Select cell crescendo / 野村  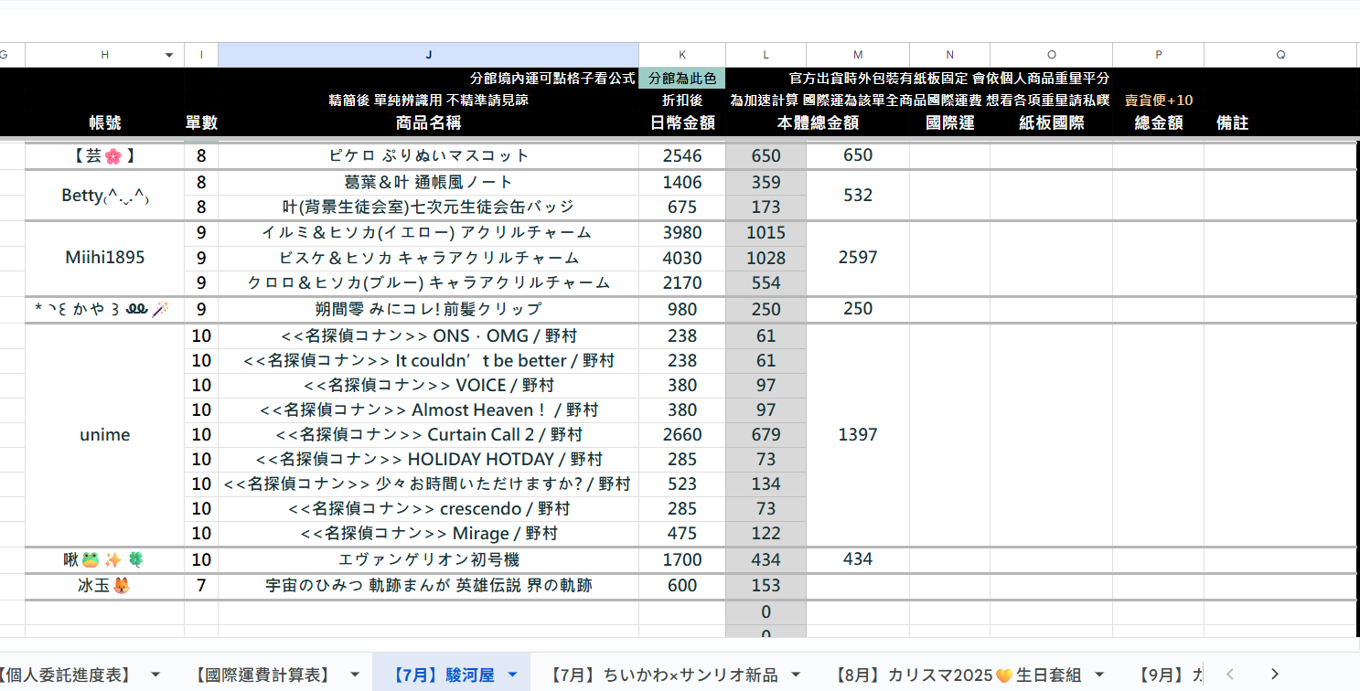pos(428,509)
